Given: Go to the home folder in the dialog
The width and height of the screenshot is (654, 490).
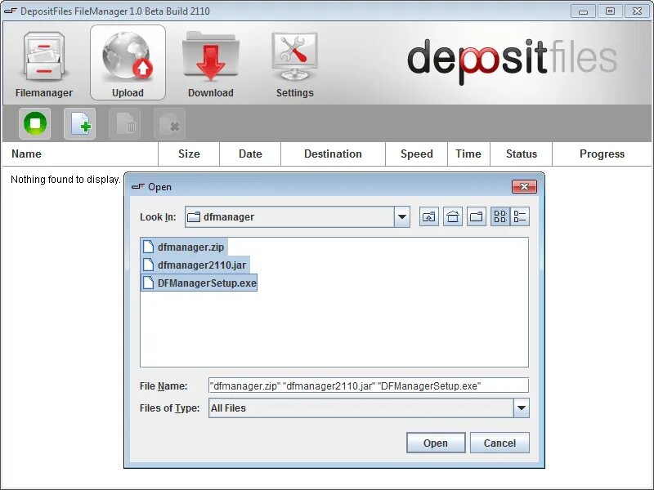Looking at the screenshot, I should coord(452,216).
